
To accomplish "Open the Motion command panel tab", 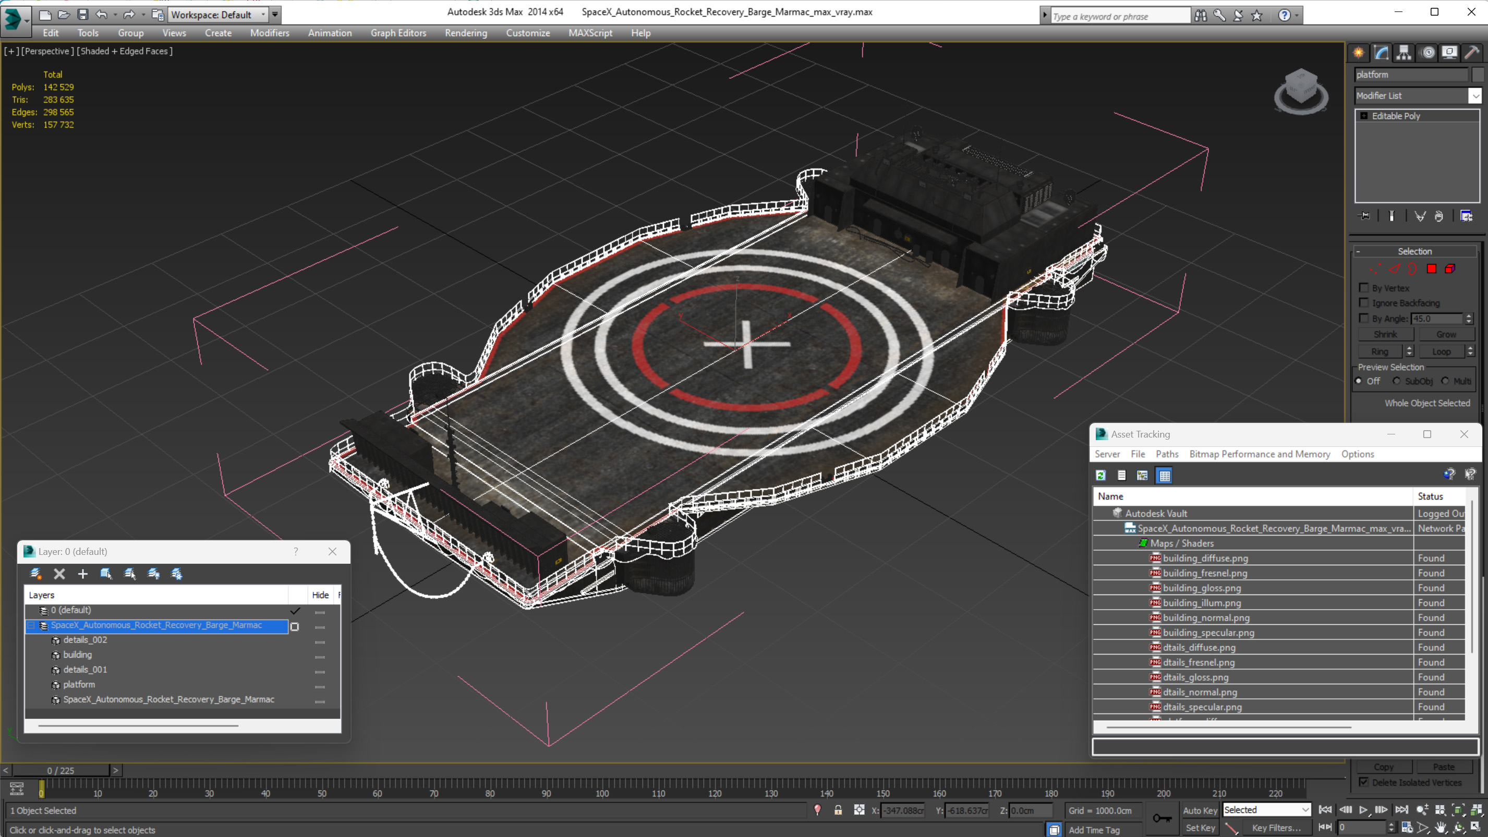I will tap(1428, 53).
